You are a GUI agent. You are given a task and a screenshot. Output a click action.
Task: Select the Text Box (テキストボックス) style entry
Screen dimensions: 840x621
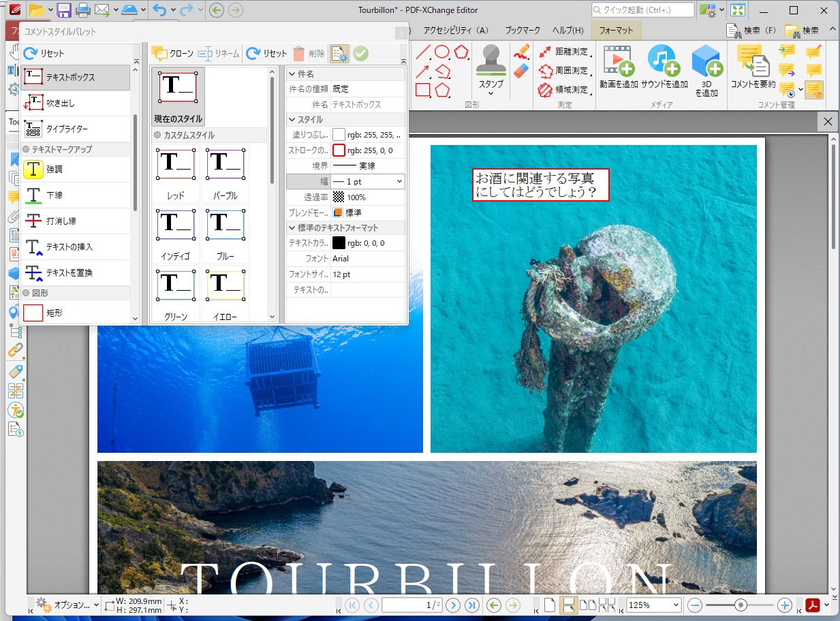pos(75,78)
